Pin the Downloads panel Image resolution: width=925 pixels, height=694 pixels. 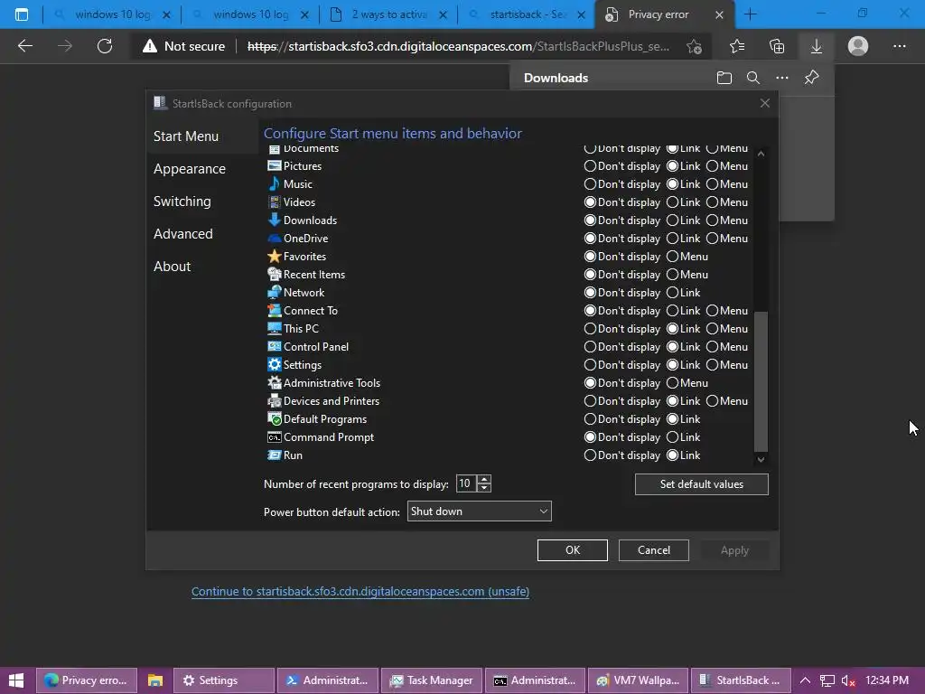pyautogui.click(x=812, y=78)
